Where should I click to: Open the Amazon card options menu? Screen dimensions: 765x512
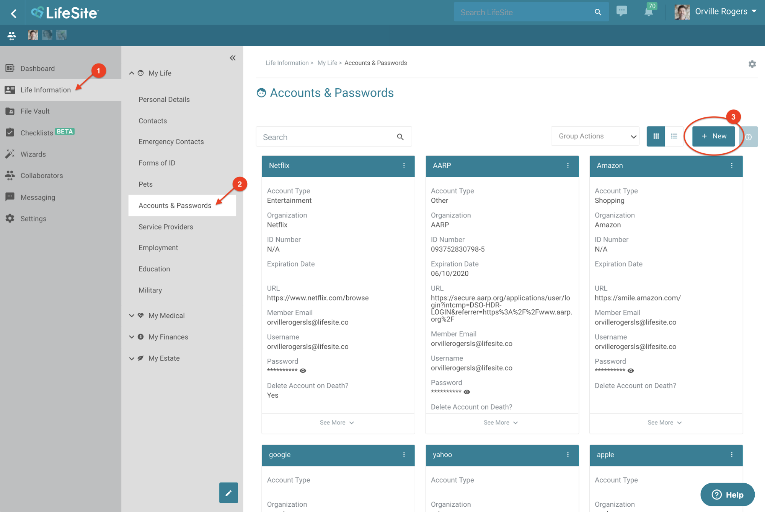point(731,166)
